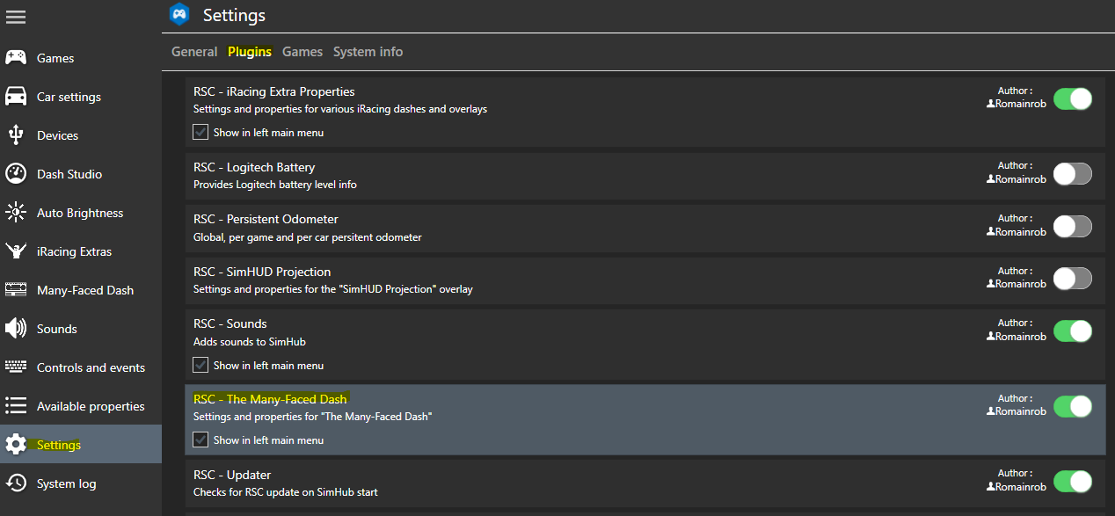The width and height of the screenshot is (1115, 516).
Task: Disable the iRacing Extra Properties plugin toggle
Action: [x=1073, y=98]
